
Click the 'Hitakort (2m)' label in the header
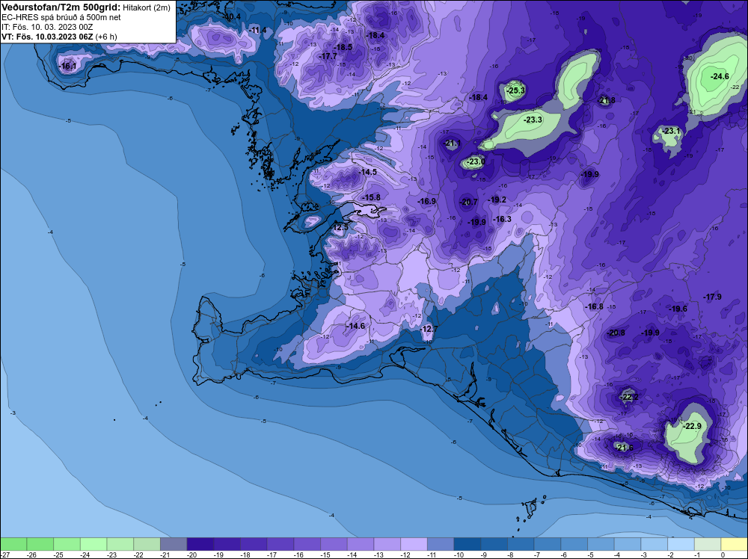[x=147, y=7]
